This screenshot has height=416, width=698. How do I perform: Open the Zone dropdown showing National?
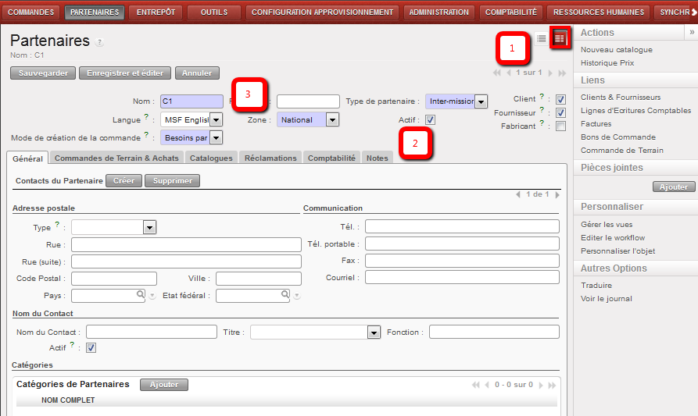[x=332, y=119]
